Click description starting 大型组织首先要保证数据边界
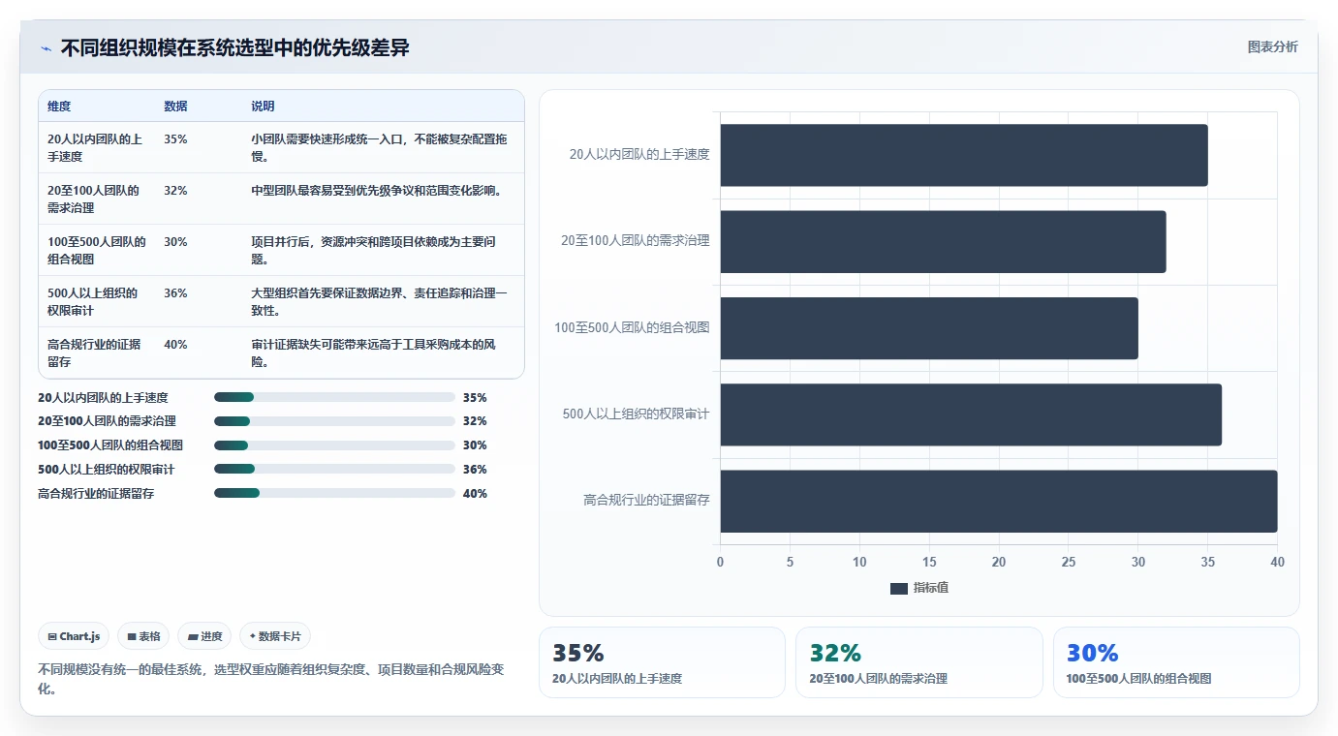 tap(380, 301)
